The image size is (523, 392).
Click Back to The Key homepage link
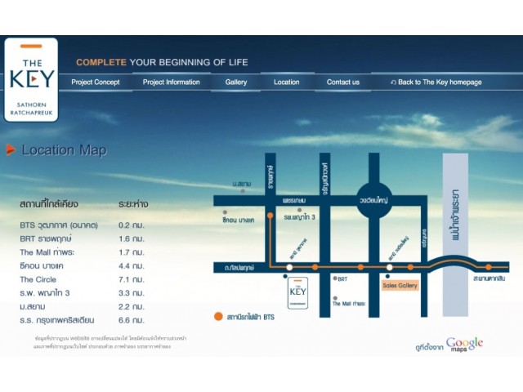point(440,82)
